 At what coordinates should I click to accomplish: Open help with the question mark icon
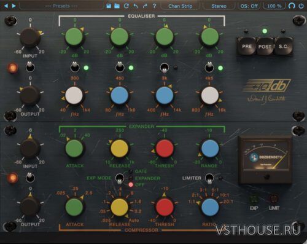(154, 6)
